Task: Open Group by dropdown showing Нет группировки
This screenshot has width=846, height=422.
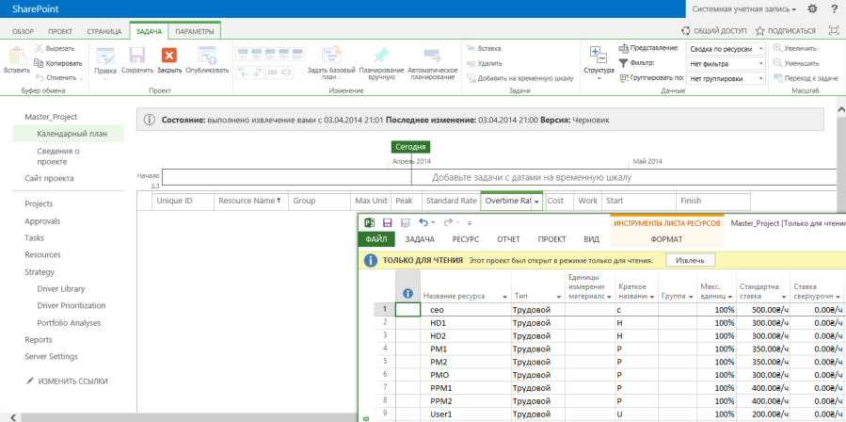Action: coord(726,79)
